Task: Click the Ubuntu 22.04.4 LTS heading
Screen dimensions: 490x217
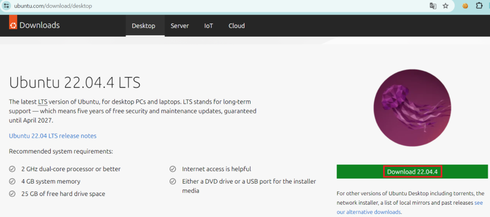Action: coord(75,83)
